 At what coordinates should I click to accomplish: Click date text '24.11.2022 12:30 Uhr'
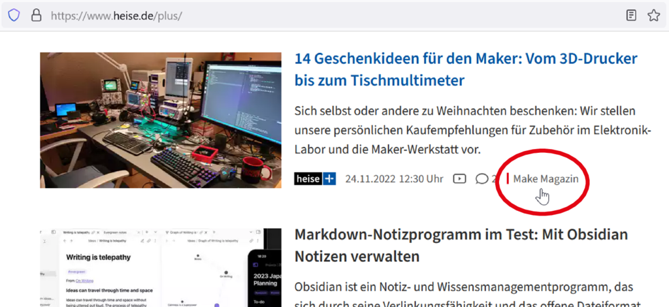pyautogui.click(x=394, y=179)
